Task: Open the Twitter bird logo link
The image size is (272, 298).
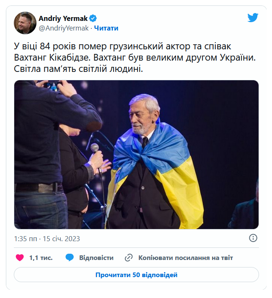Action: click(253, 18)
